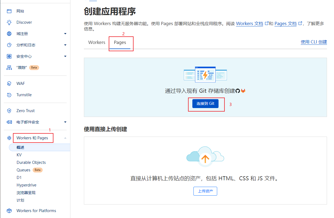
Task: Click the 域注册 globe icon
Action: coord(9,34)
